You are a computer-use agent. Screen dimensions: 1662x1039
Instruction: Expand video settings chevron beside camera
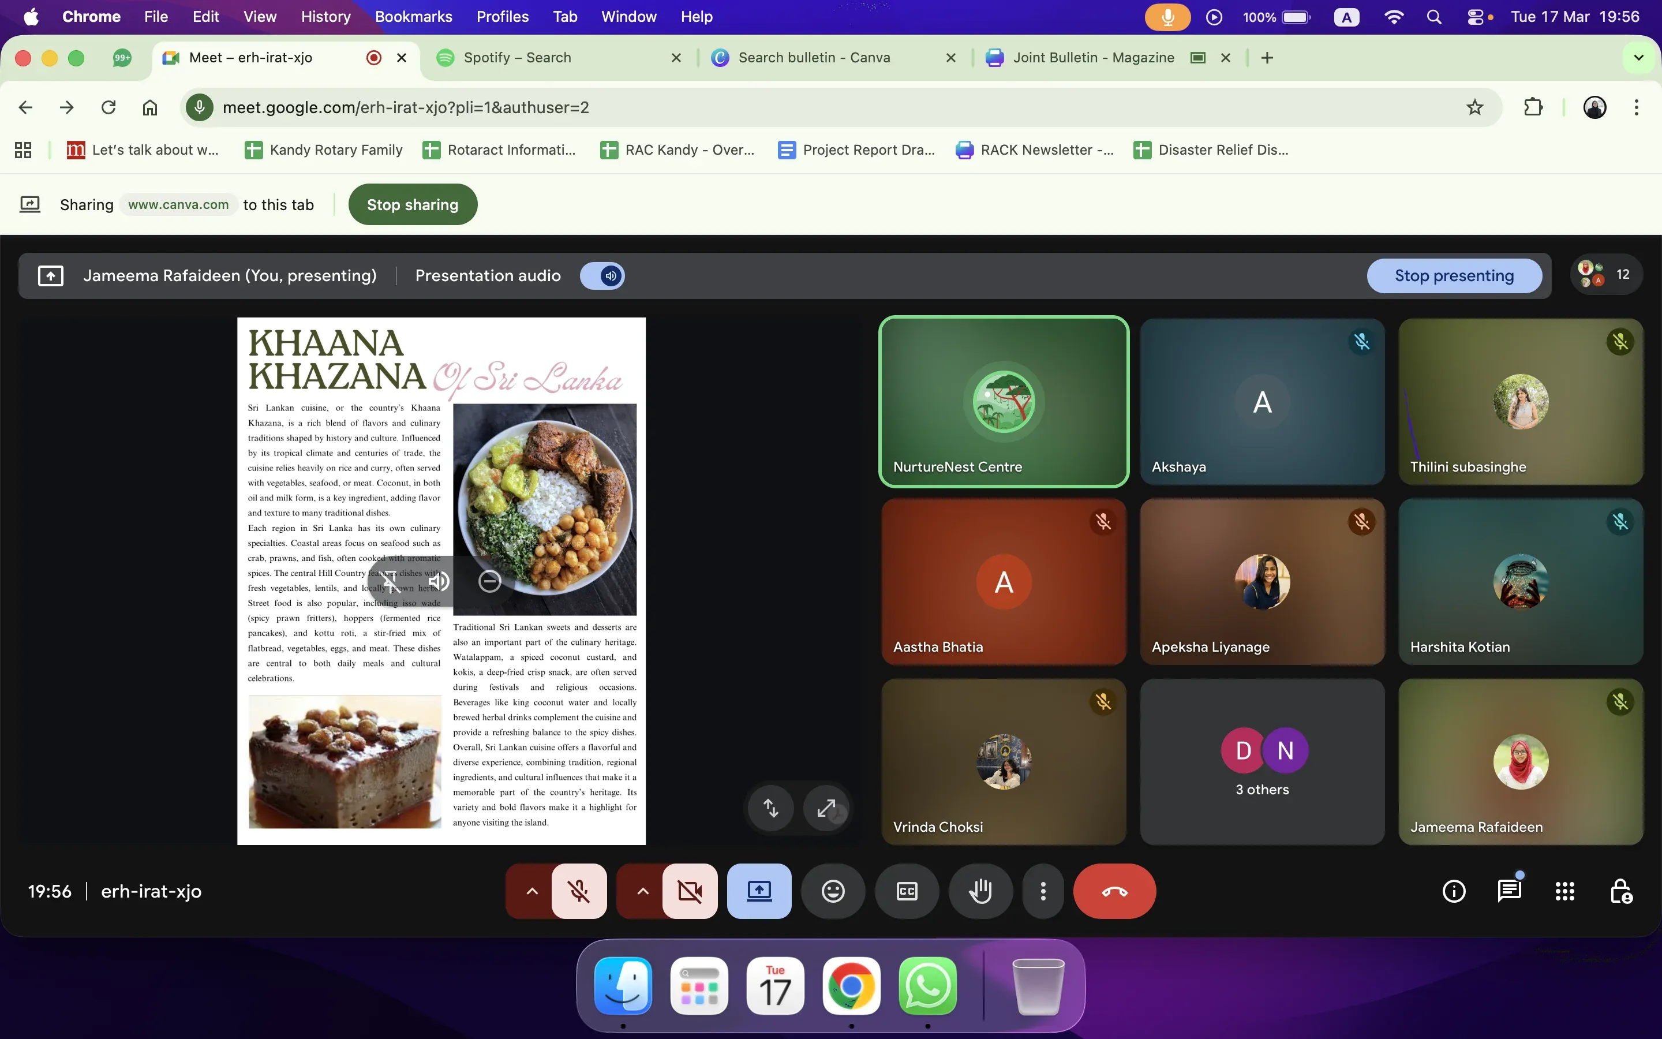click(x=642, y=891)
